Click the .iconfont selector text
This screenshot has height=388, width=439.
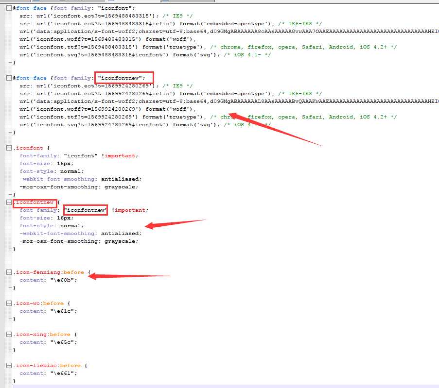click(28, 148)
